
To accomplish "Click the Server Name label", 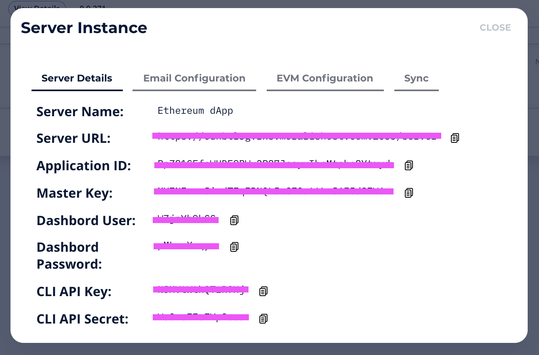I will (x=80, y=111).
